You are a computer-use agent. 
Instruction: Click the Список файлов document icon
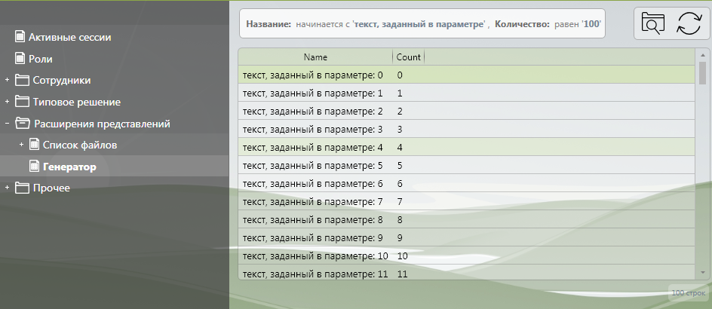(x=34, y=145)
